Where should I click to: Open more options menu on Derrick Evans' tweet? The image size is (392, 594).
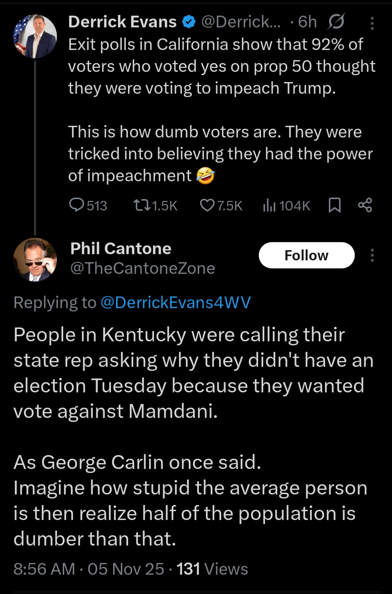point(372,23)
